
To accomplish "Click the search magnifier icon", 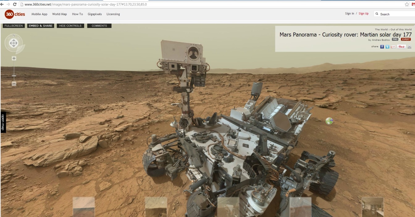I will pos(377,14).
